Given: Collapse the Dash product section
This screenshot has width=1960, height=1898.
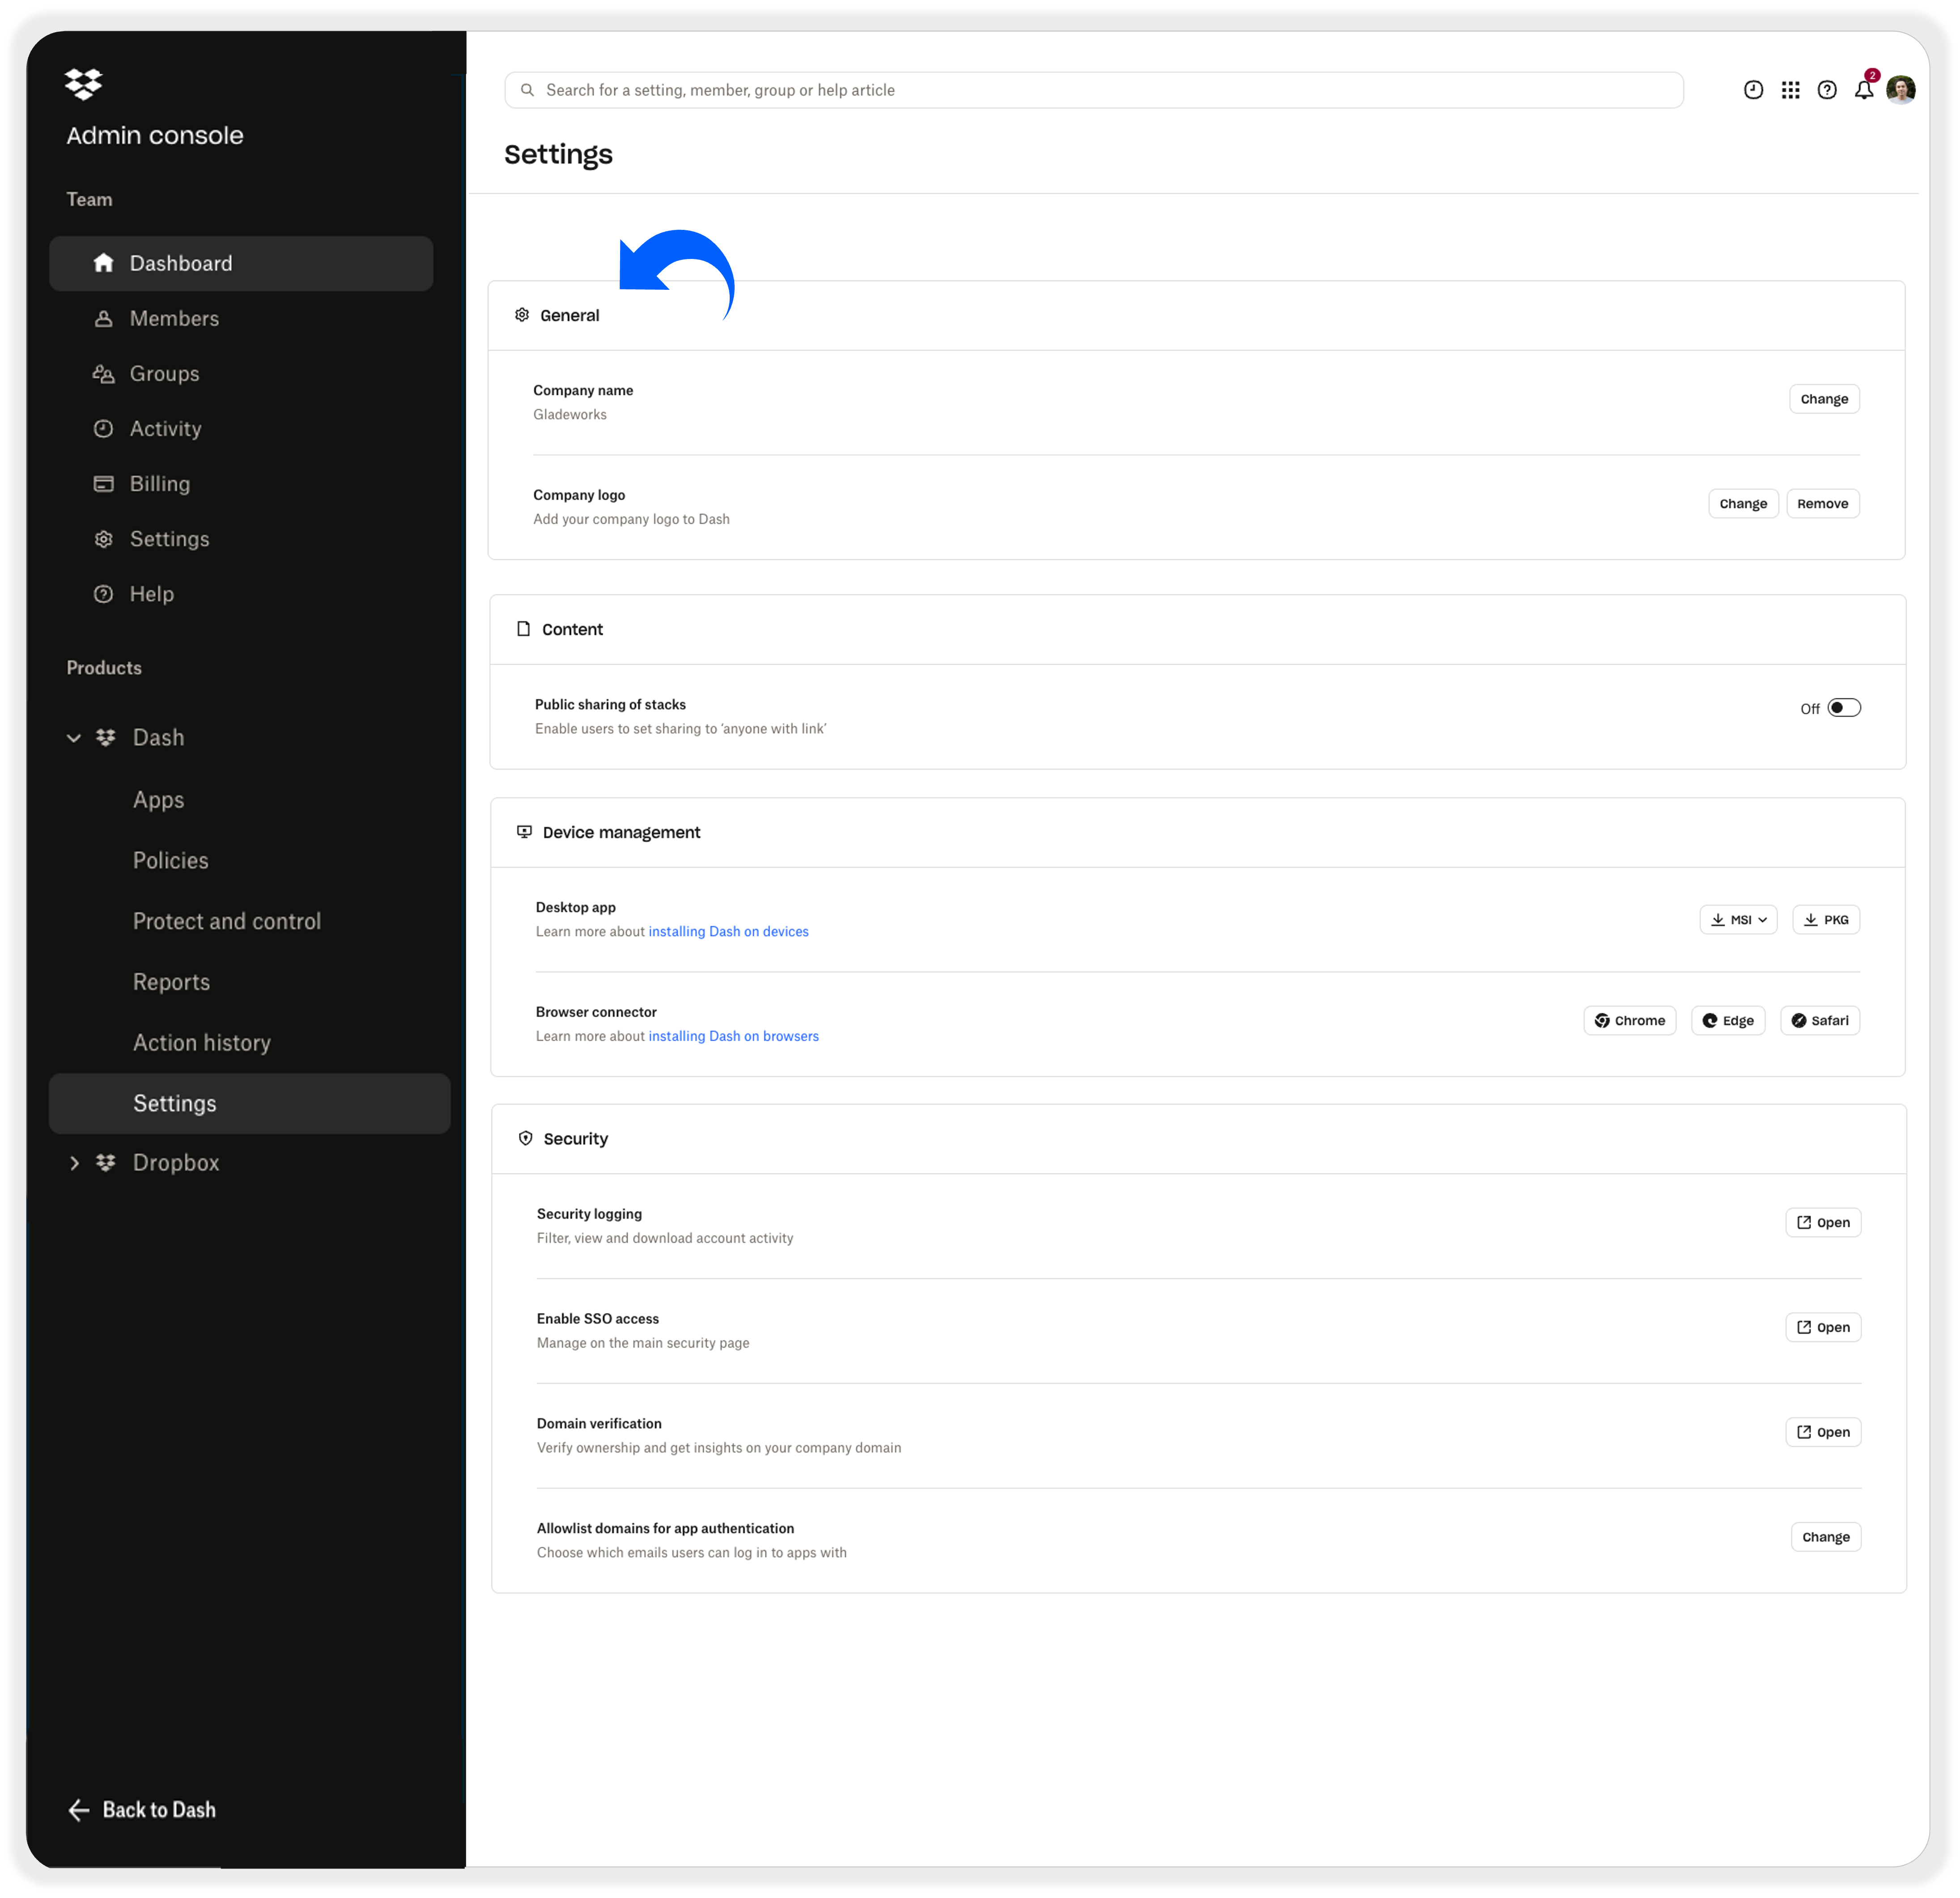Looking at the screenshot, I should [74, 737].
